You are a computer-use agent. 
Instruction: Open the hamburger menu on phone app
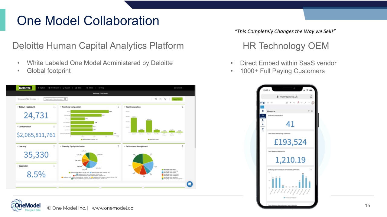[x=268, y=102]
